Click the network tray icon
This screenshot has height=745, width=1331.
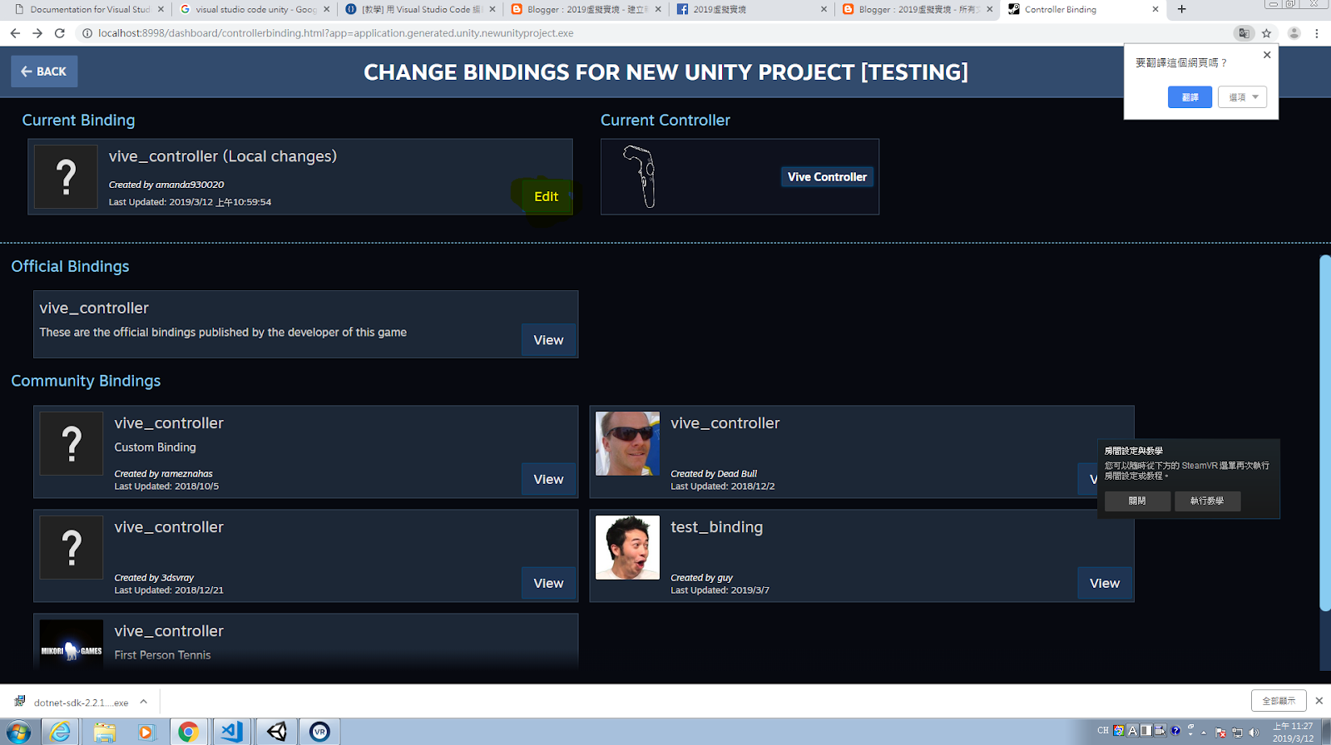[1237, 733]
